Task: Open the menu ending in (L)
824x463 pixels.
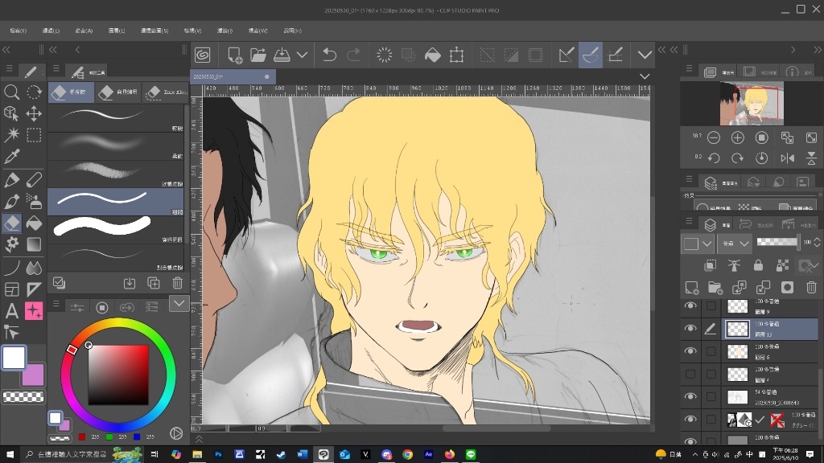Action: (116, 31)
